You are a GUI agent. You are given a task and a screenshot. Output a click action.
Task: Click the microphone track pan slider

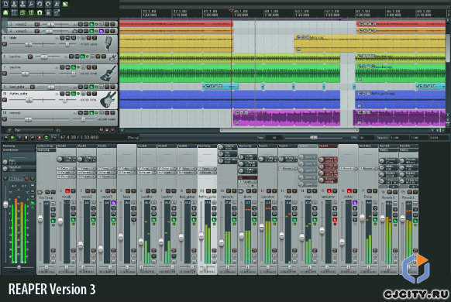click(x=67, y=44)
